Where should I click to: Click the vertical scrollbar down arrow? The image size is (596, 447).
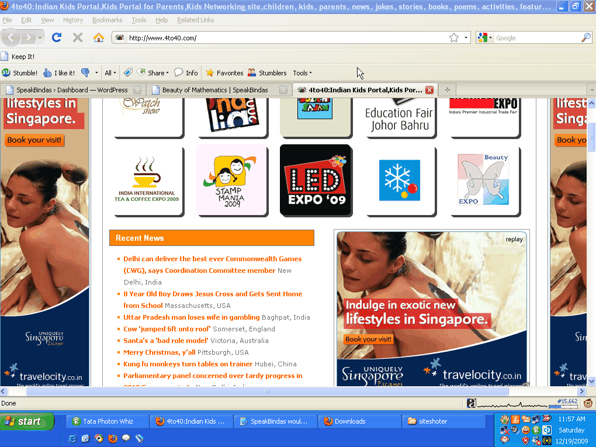591,381
